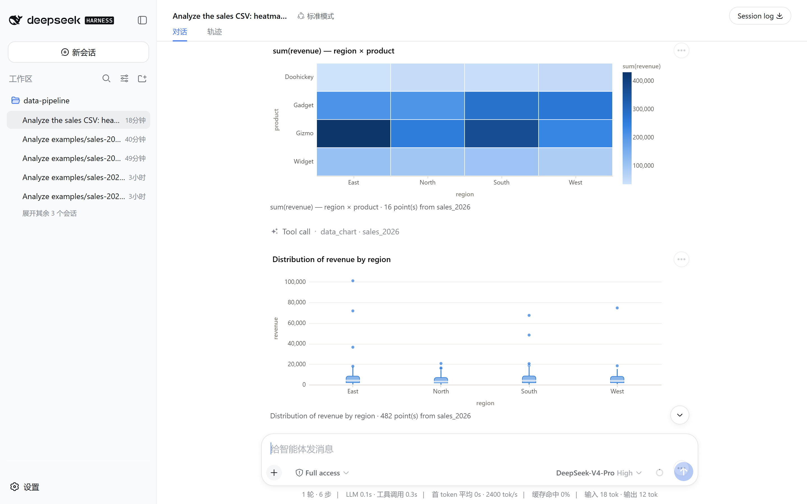Open the DeepSeek-V4-Pro High model dropdown
The width and height of the screenshot is (807, 504).
(x=599, y=473)
